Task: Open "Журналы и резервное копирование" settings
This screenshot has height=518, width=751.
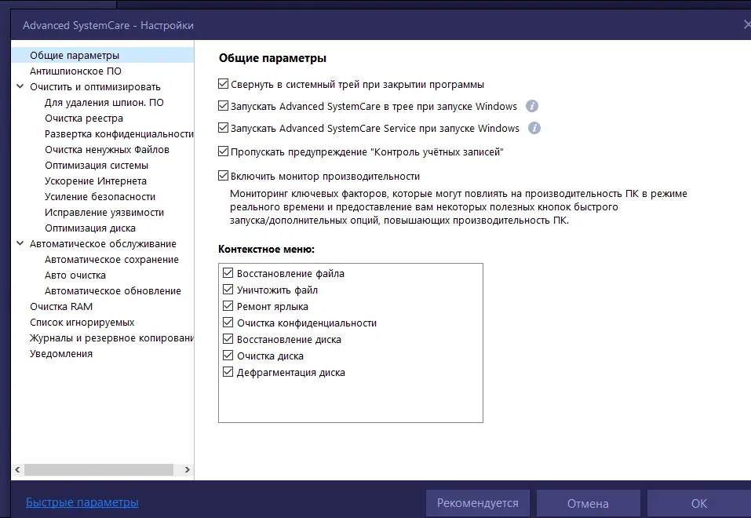Action: tap(111, 338)
